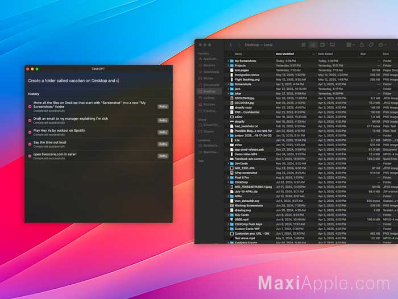Viewport: 398px width, 299px height.
Task: Select 'Facebook ads summary' file row
Action: (x=312, y=159)
